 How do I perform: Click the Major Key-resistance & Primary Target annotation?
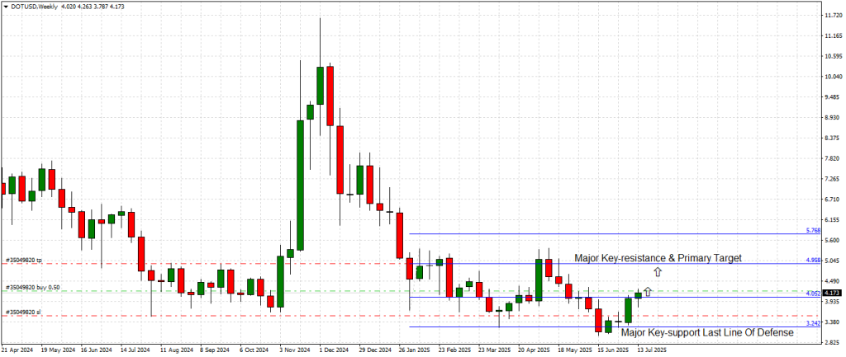click(658, 258)
